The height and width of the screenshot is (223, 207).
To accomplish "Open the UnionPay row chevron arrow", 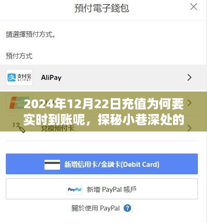I will coord(189,103).
